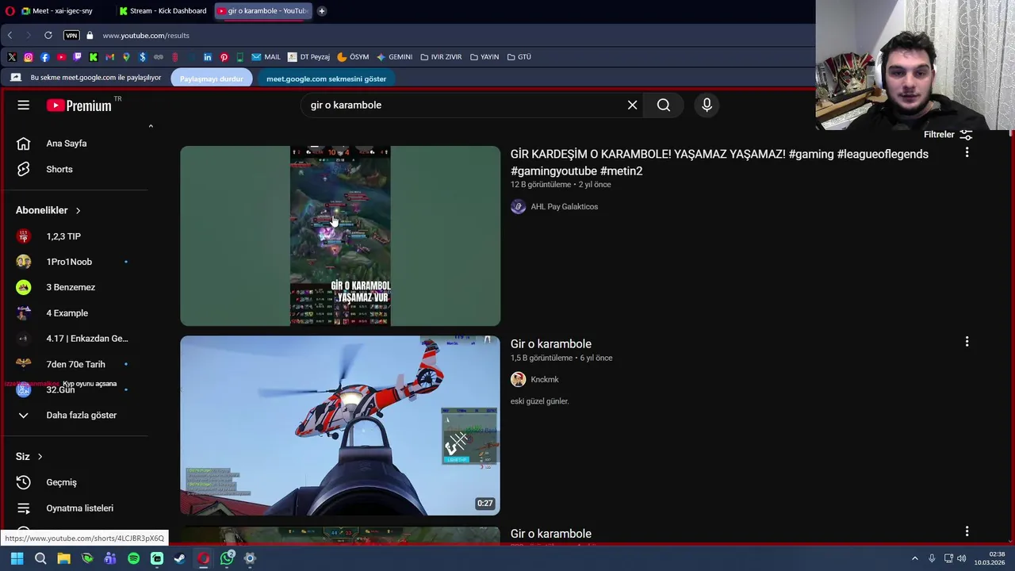Switch to the Meet - xai-igec-sny tab
The image size is (1015, 571).
pos(62,11)
